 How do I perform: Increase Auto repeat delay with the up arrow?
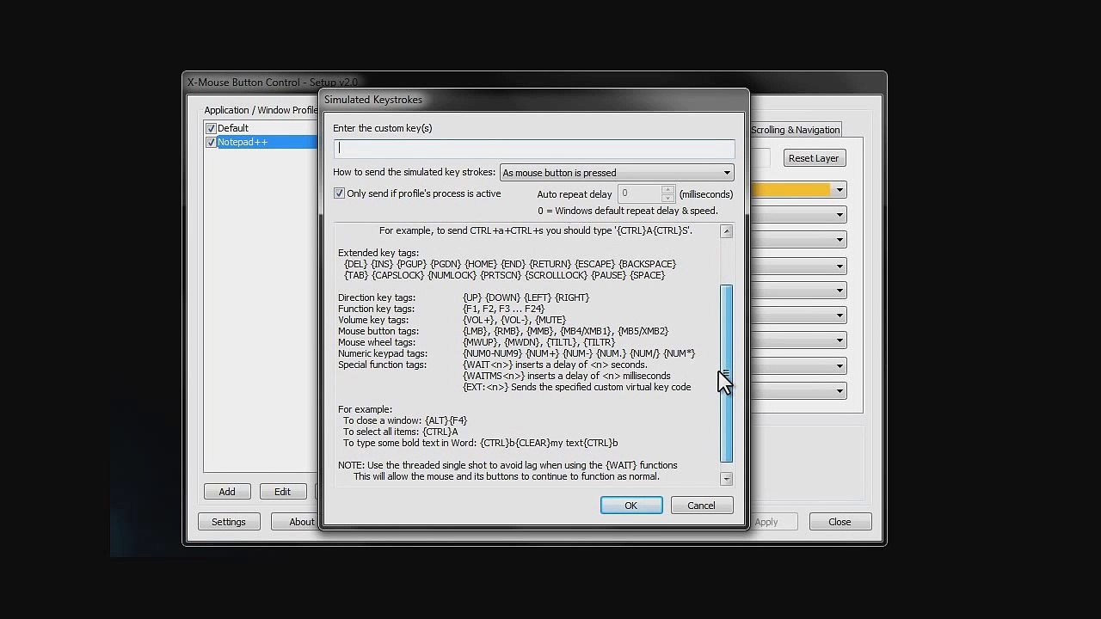coord(667,189)
